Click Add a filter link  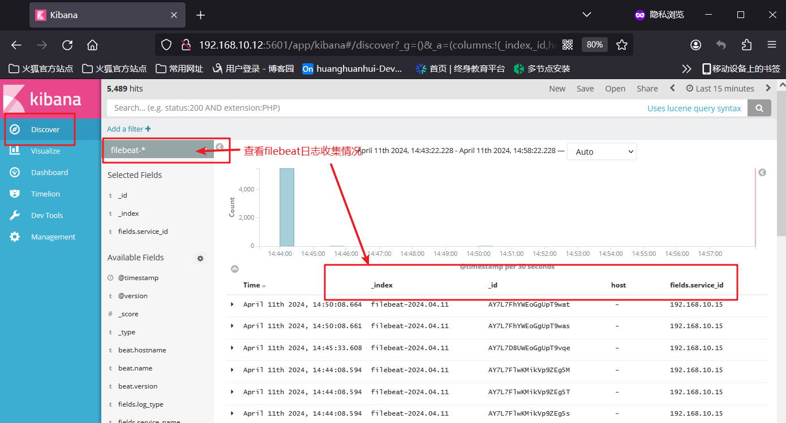129,129
